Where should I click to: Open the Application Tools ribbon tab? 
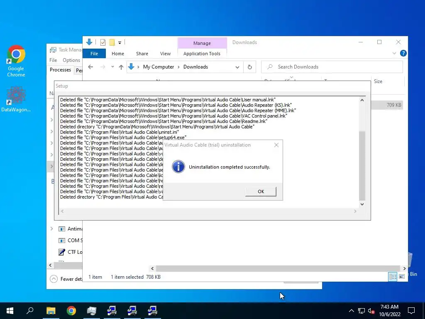(202, 54)
